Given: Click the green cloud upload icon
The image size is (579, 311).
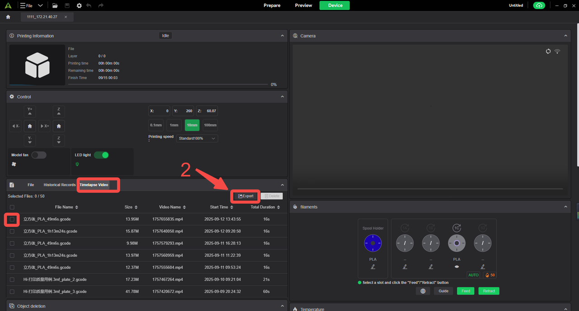Looking at the screenshot, I should click(x=539, y=5).
